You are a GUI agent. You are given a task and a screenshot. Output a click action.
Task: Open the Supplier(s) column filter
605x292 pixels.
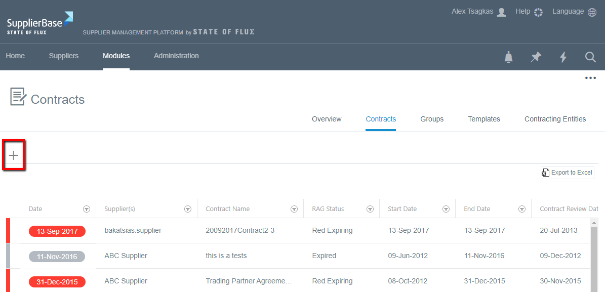point(188,208)
